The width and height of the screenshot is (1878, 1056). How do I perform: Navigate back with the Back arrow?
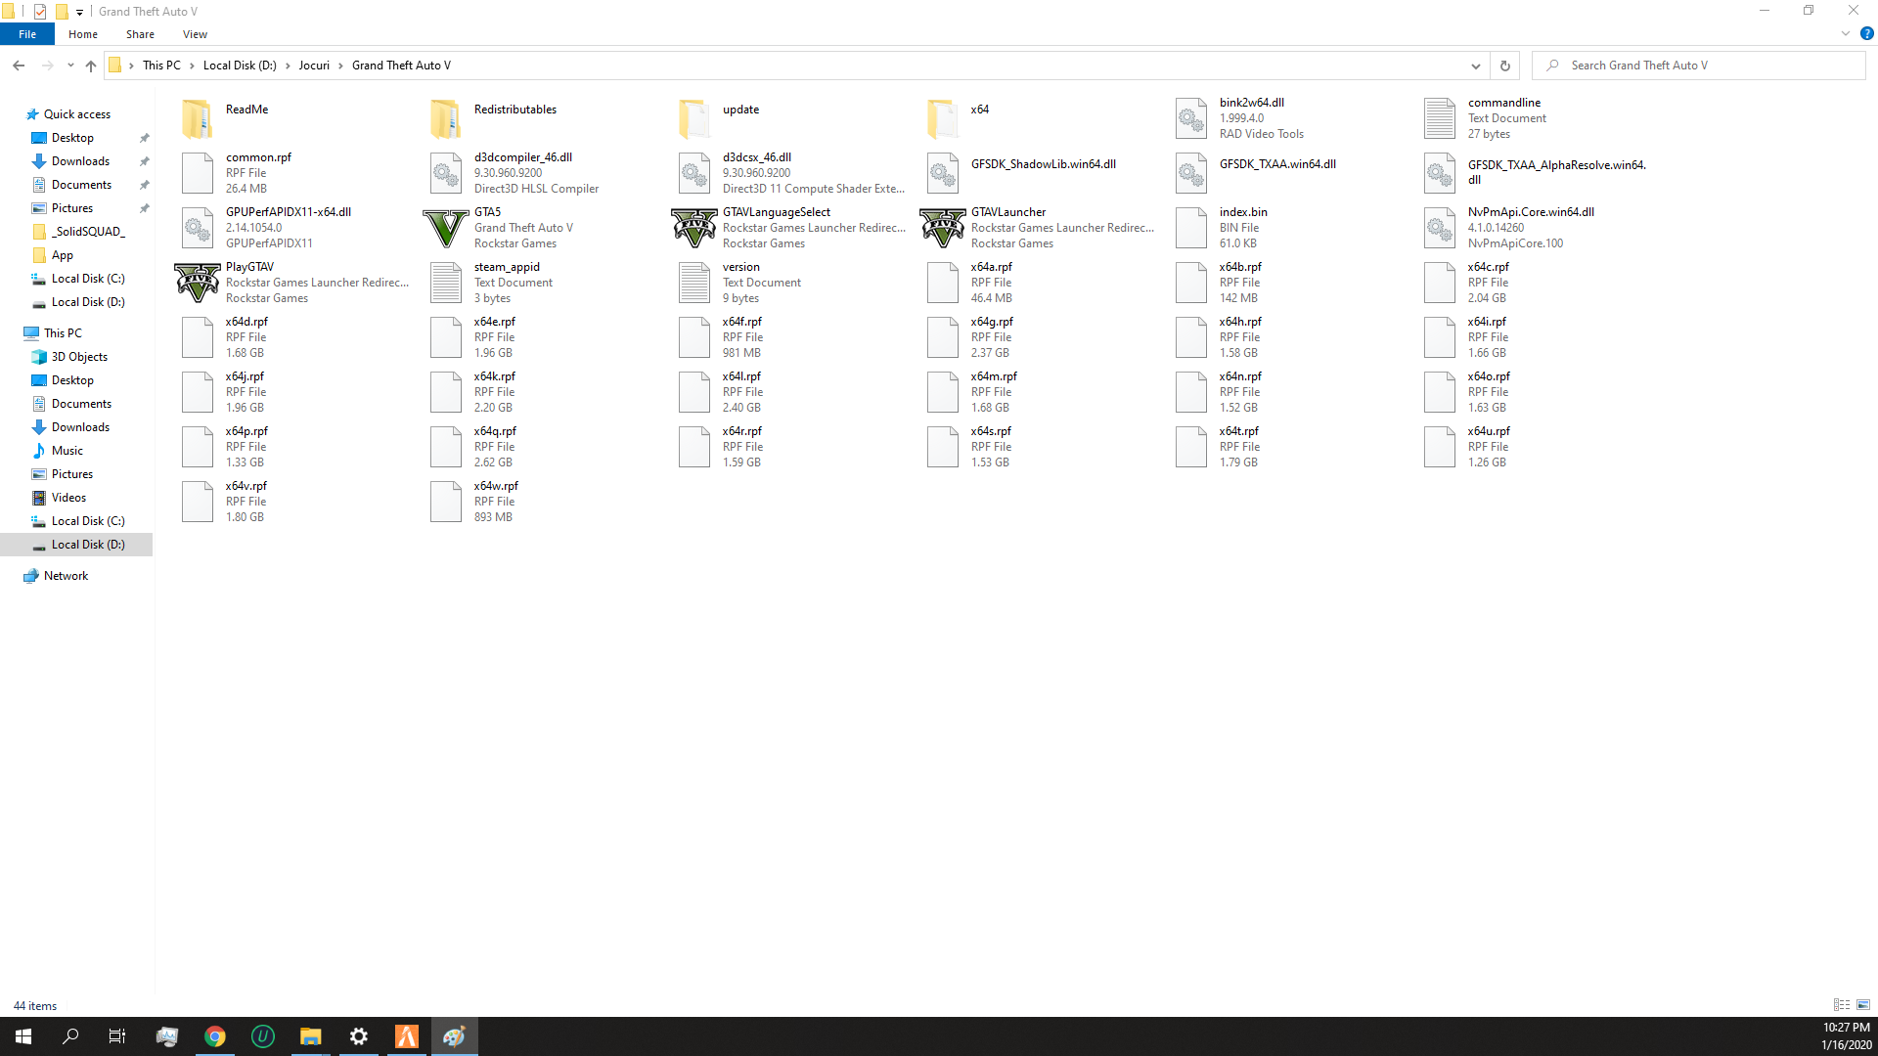[x=19, y=66]
